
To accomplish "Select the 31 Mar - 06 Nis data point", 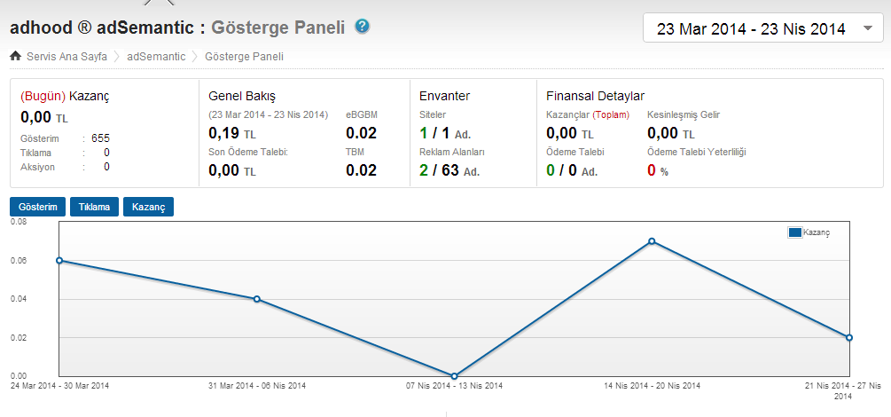I will pyautogui.click(x=257, y=299).
